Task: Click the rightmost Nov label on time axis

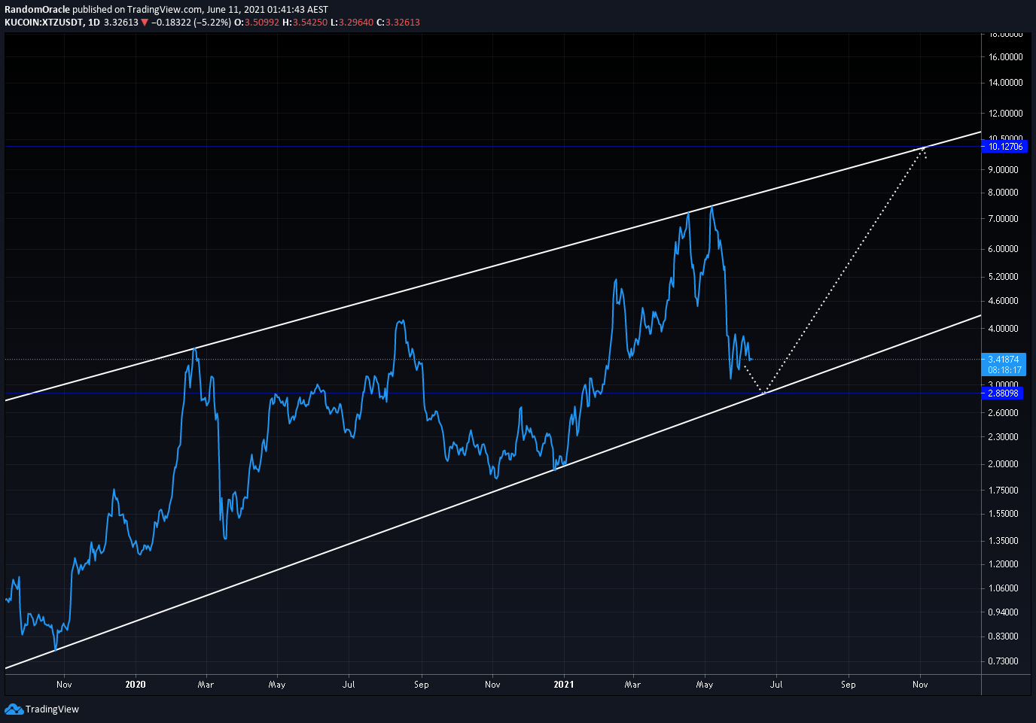Action: pyautogui.click(x=920, y=685)
